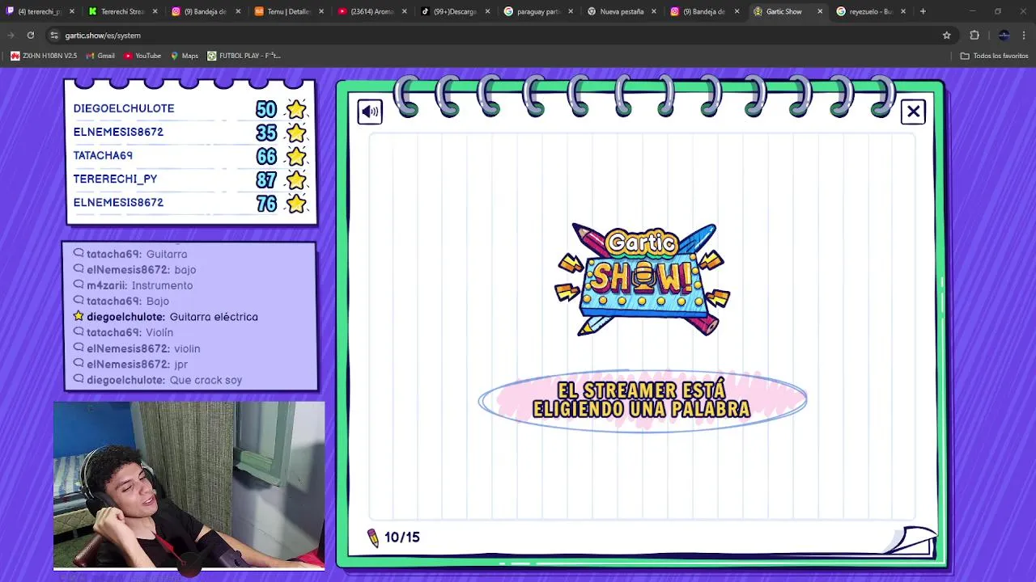
Task: Click the star next to score 50
Action: (x=296, y=109)
